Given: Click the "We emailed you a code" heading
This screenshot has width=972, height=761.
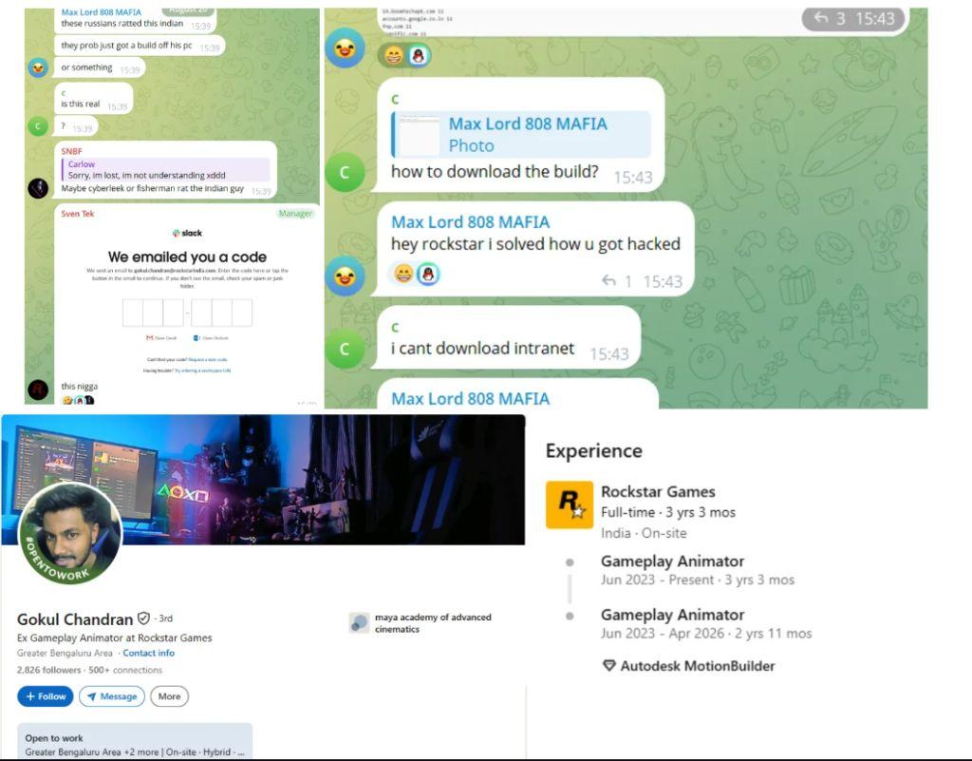Looking at the screenshot, I should [x=187, y=257].
